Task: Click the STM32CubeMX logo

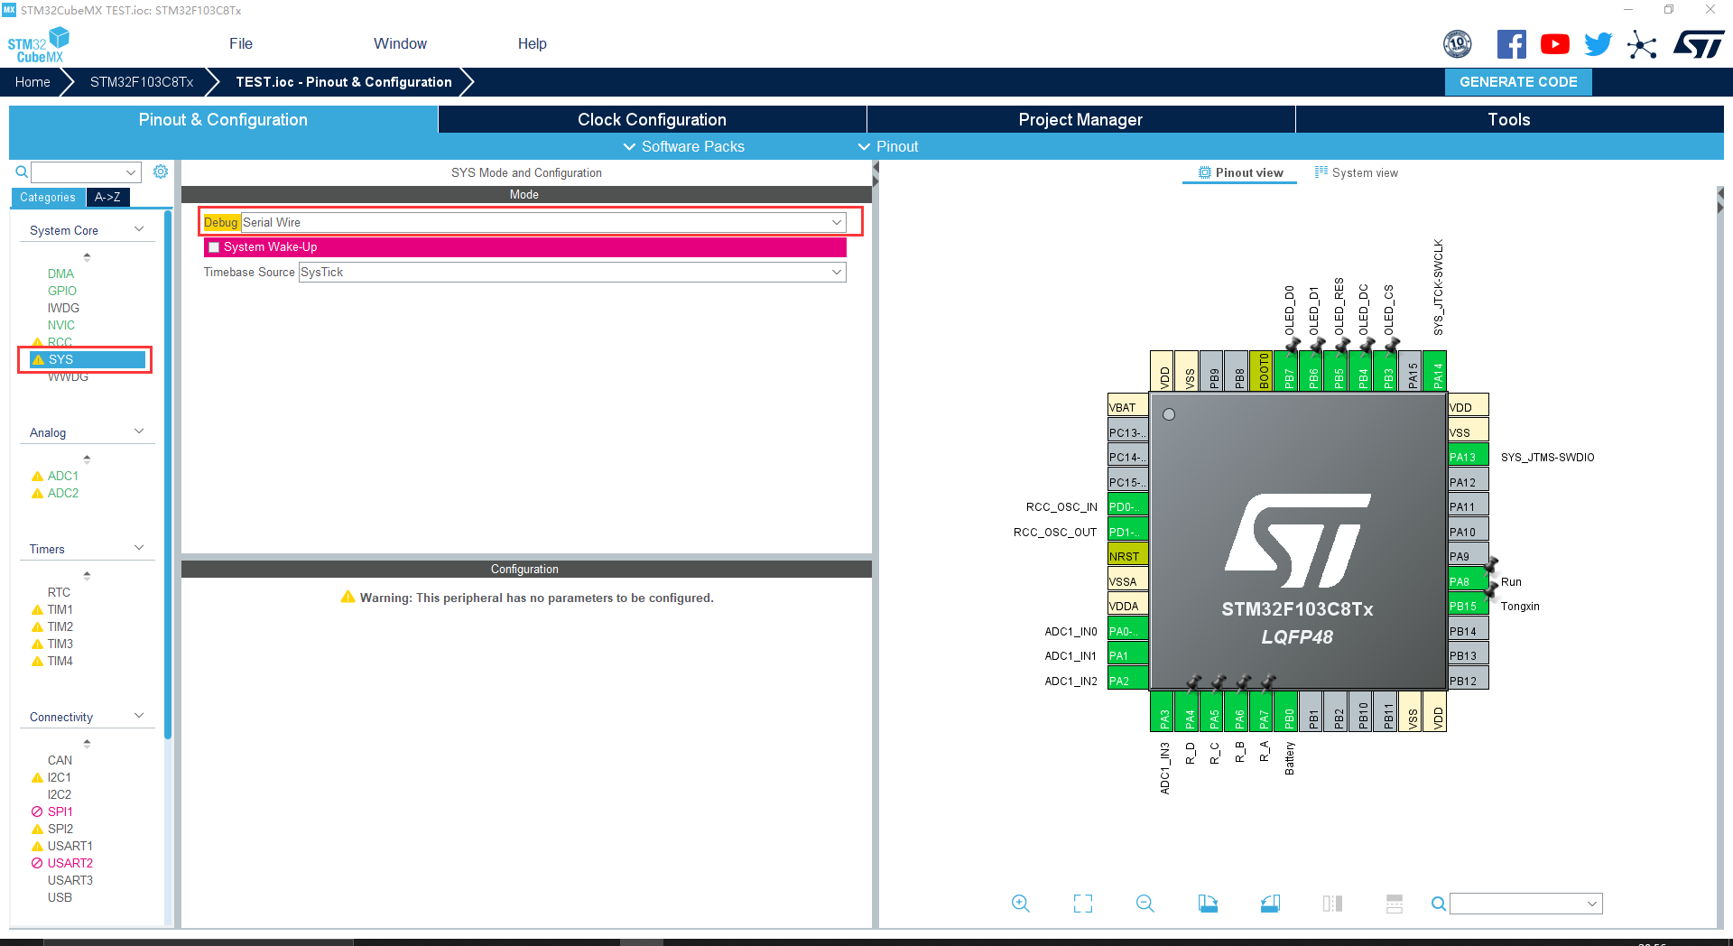Action: coord(38,44)
